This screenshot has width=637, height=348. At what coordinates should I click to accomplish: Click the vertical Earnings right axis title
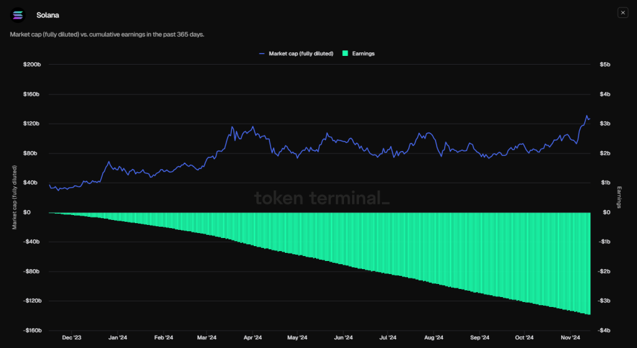[619, 196]
